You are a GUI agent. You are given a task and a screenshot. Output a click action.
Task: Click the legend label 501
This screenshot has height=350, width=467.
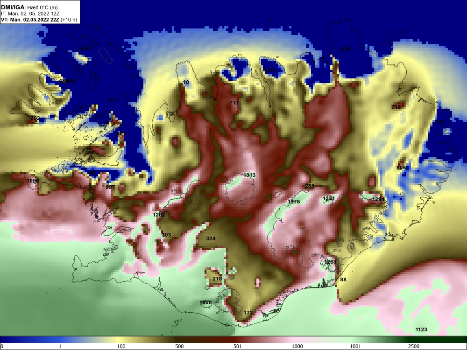237,346
